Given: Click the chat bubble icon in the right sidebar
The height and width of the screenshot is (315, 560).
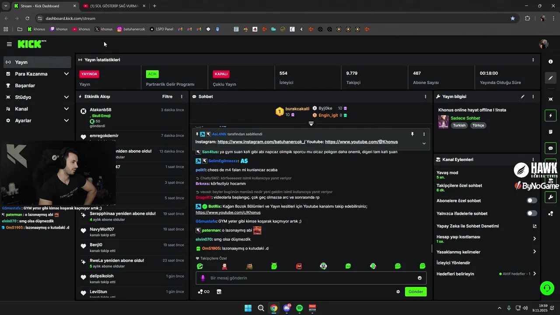Looking at the screenshot, I should (551, 148).
